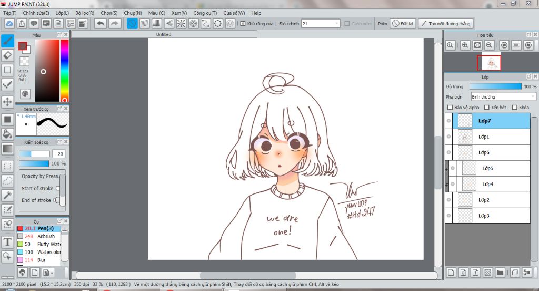539x291 pixels.
Task: Open the Lớp(L) menu
Action: pos(62,13)
